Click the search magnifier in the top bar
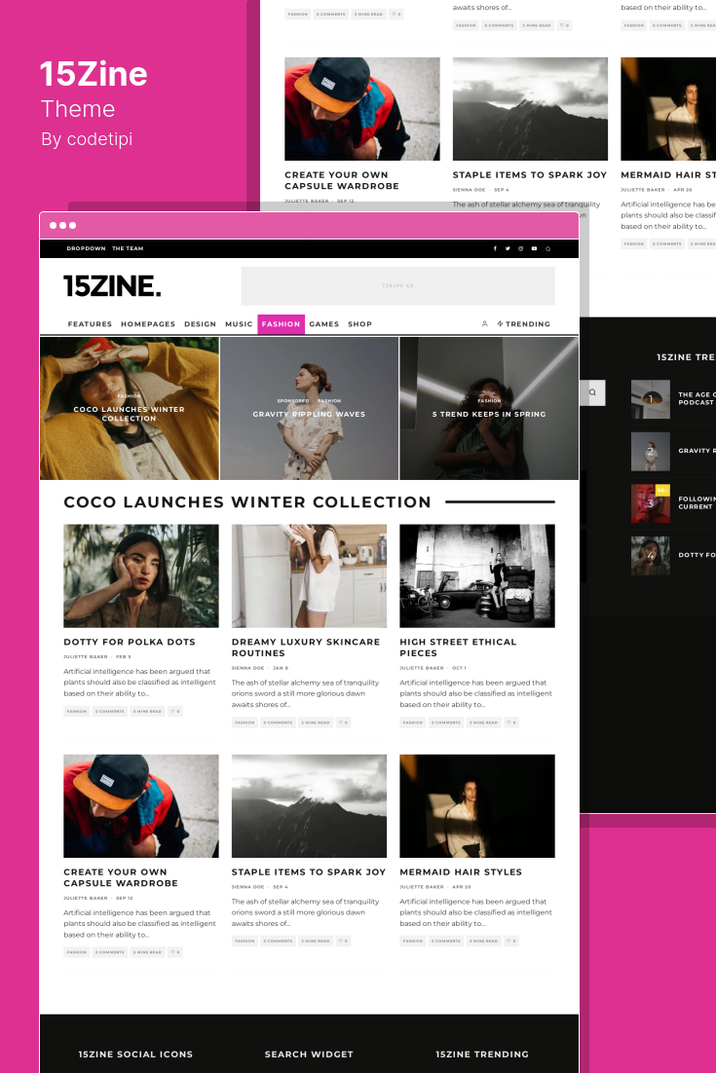Image resolution: width=716 pixels, height=1073 pixels. pos(547,249)
